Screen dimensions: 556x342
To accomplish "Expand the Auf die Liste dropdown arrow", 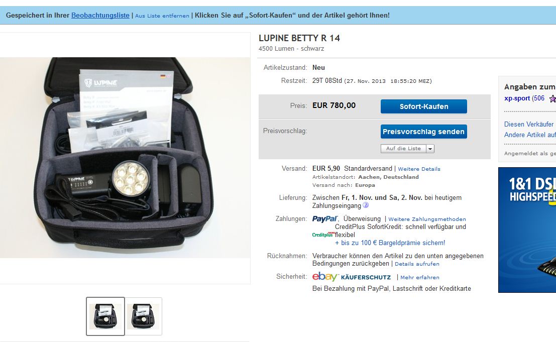I will [x=430, y=149].
